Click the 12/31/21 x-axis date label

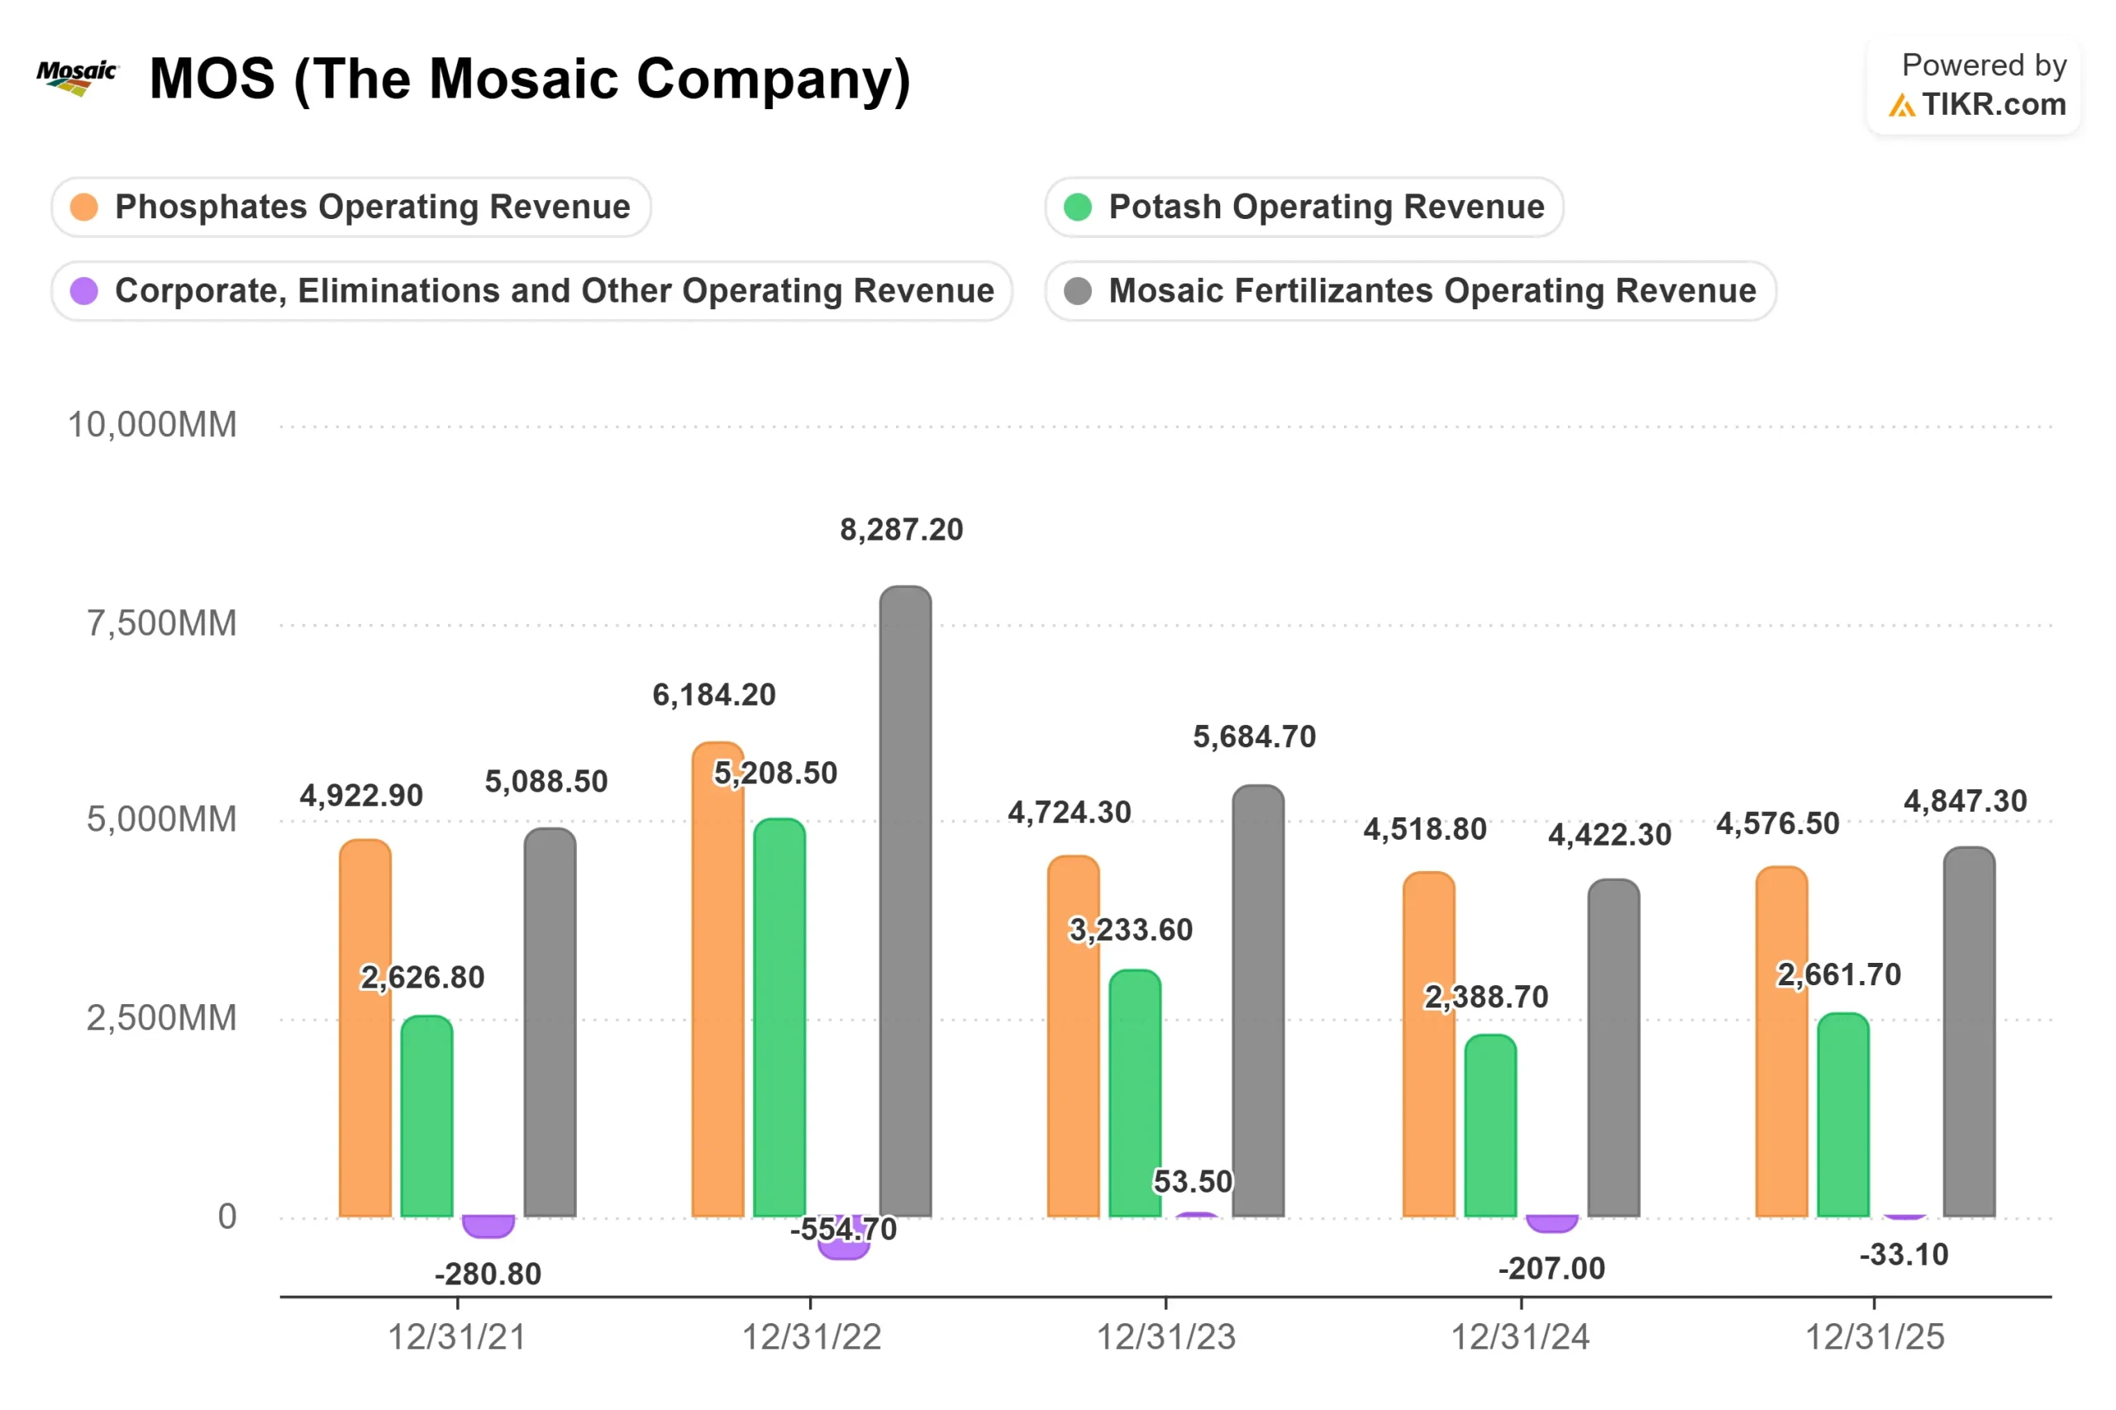pos(457,1337)
